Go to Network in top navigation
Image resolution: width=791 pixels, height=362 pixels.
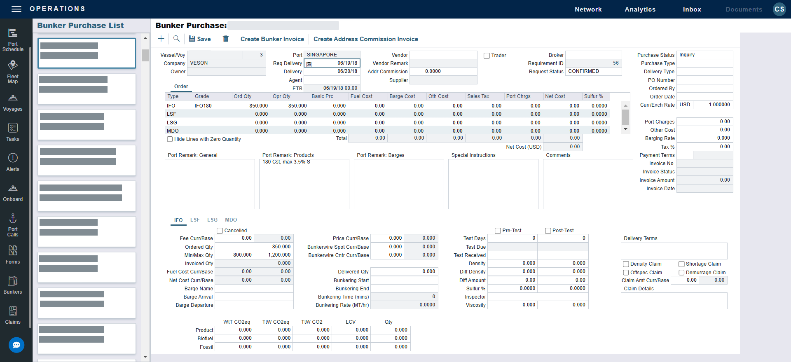[588, 9]
